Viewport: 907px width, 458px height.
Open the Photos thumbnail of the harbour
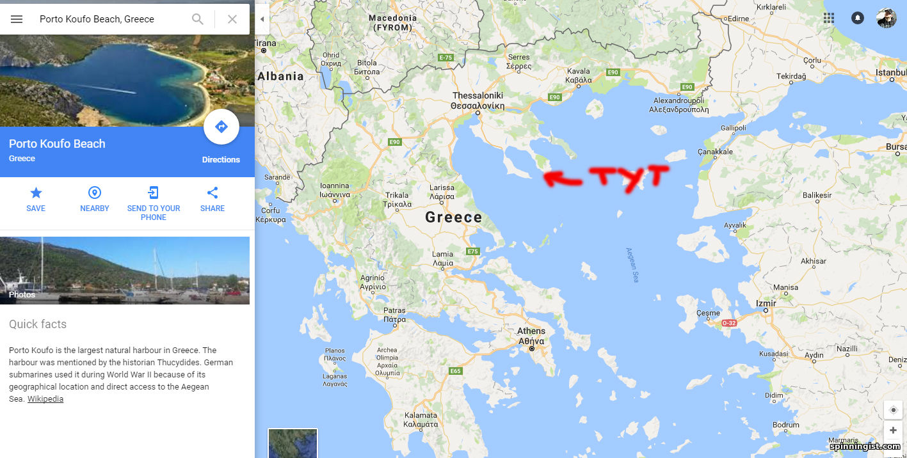click(x=125, y=271)
